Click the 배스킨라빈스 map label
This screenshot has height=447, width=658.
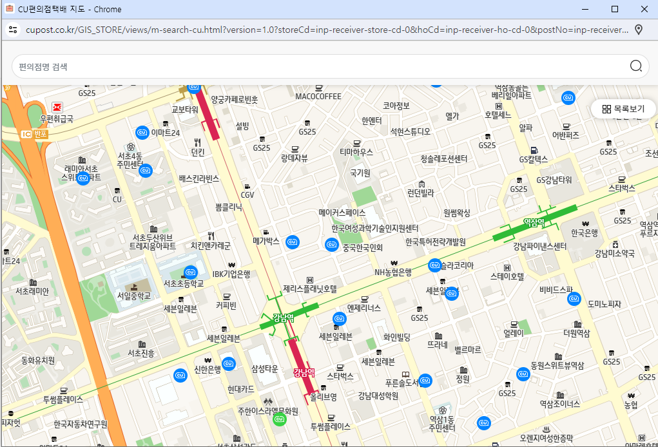click(x=199, y=178)
